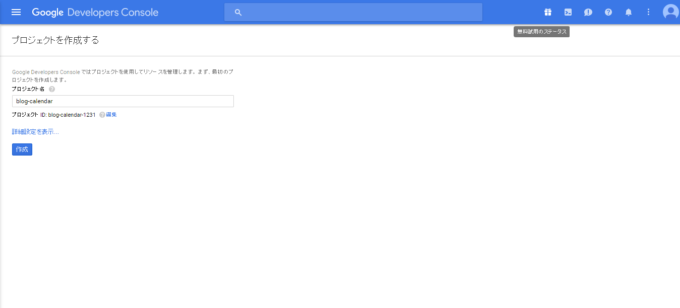Activate the Cloud Shell terminal icon

click(568, 12)
